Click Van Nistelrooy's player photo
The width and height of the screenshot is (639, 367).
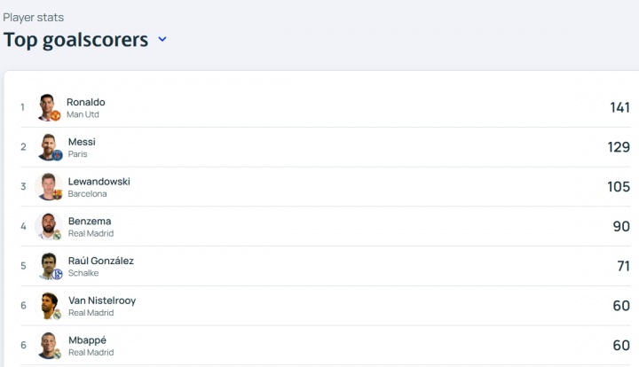click(x=48, y=305)
